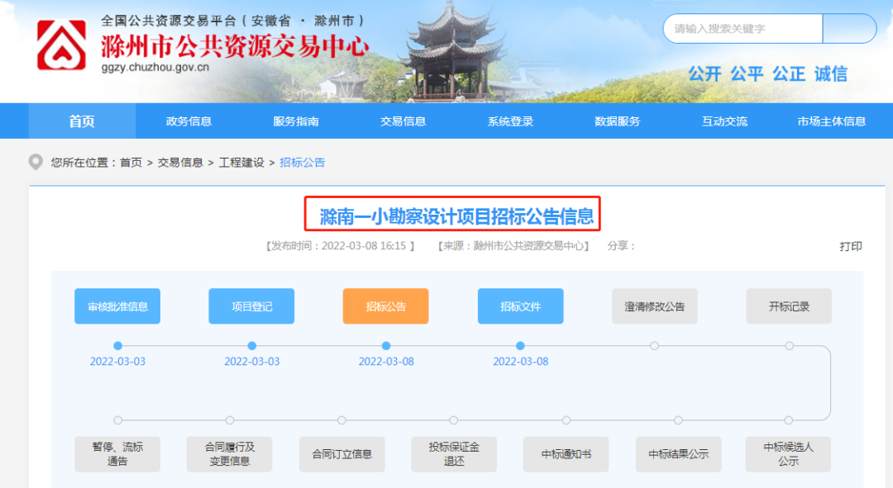Open the 服务指南 navigation menu

click(296, 121)
